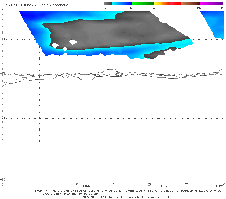Viewport: 226px width, 199px height.
Task: Select the gray 0–5 color bar segment
Action: [x=108, y=4]
